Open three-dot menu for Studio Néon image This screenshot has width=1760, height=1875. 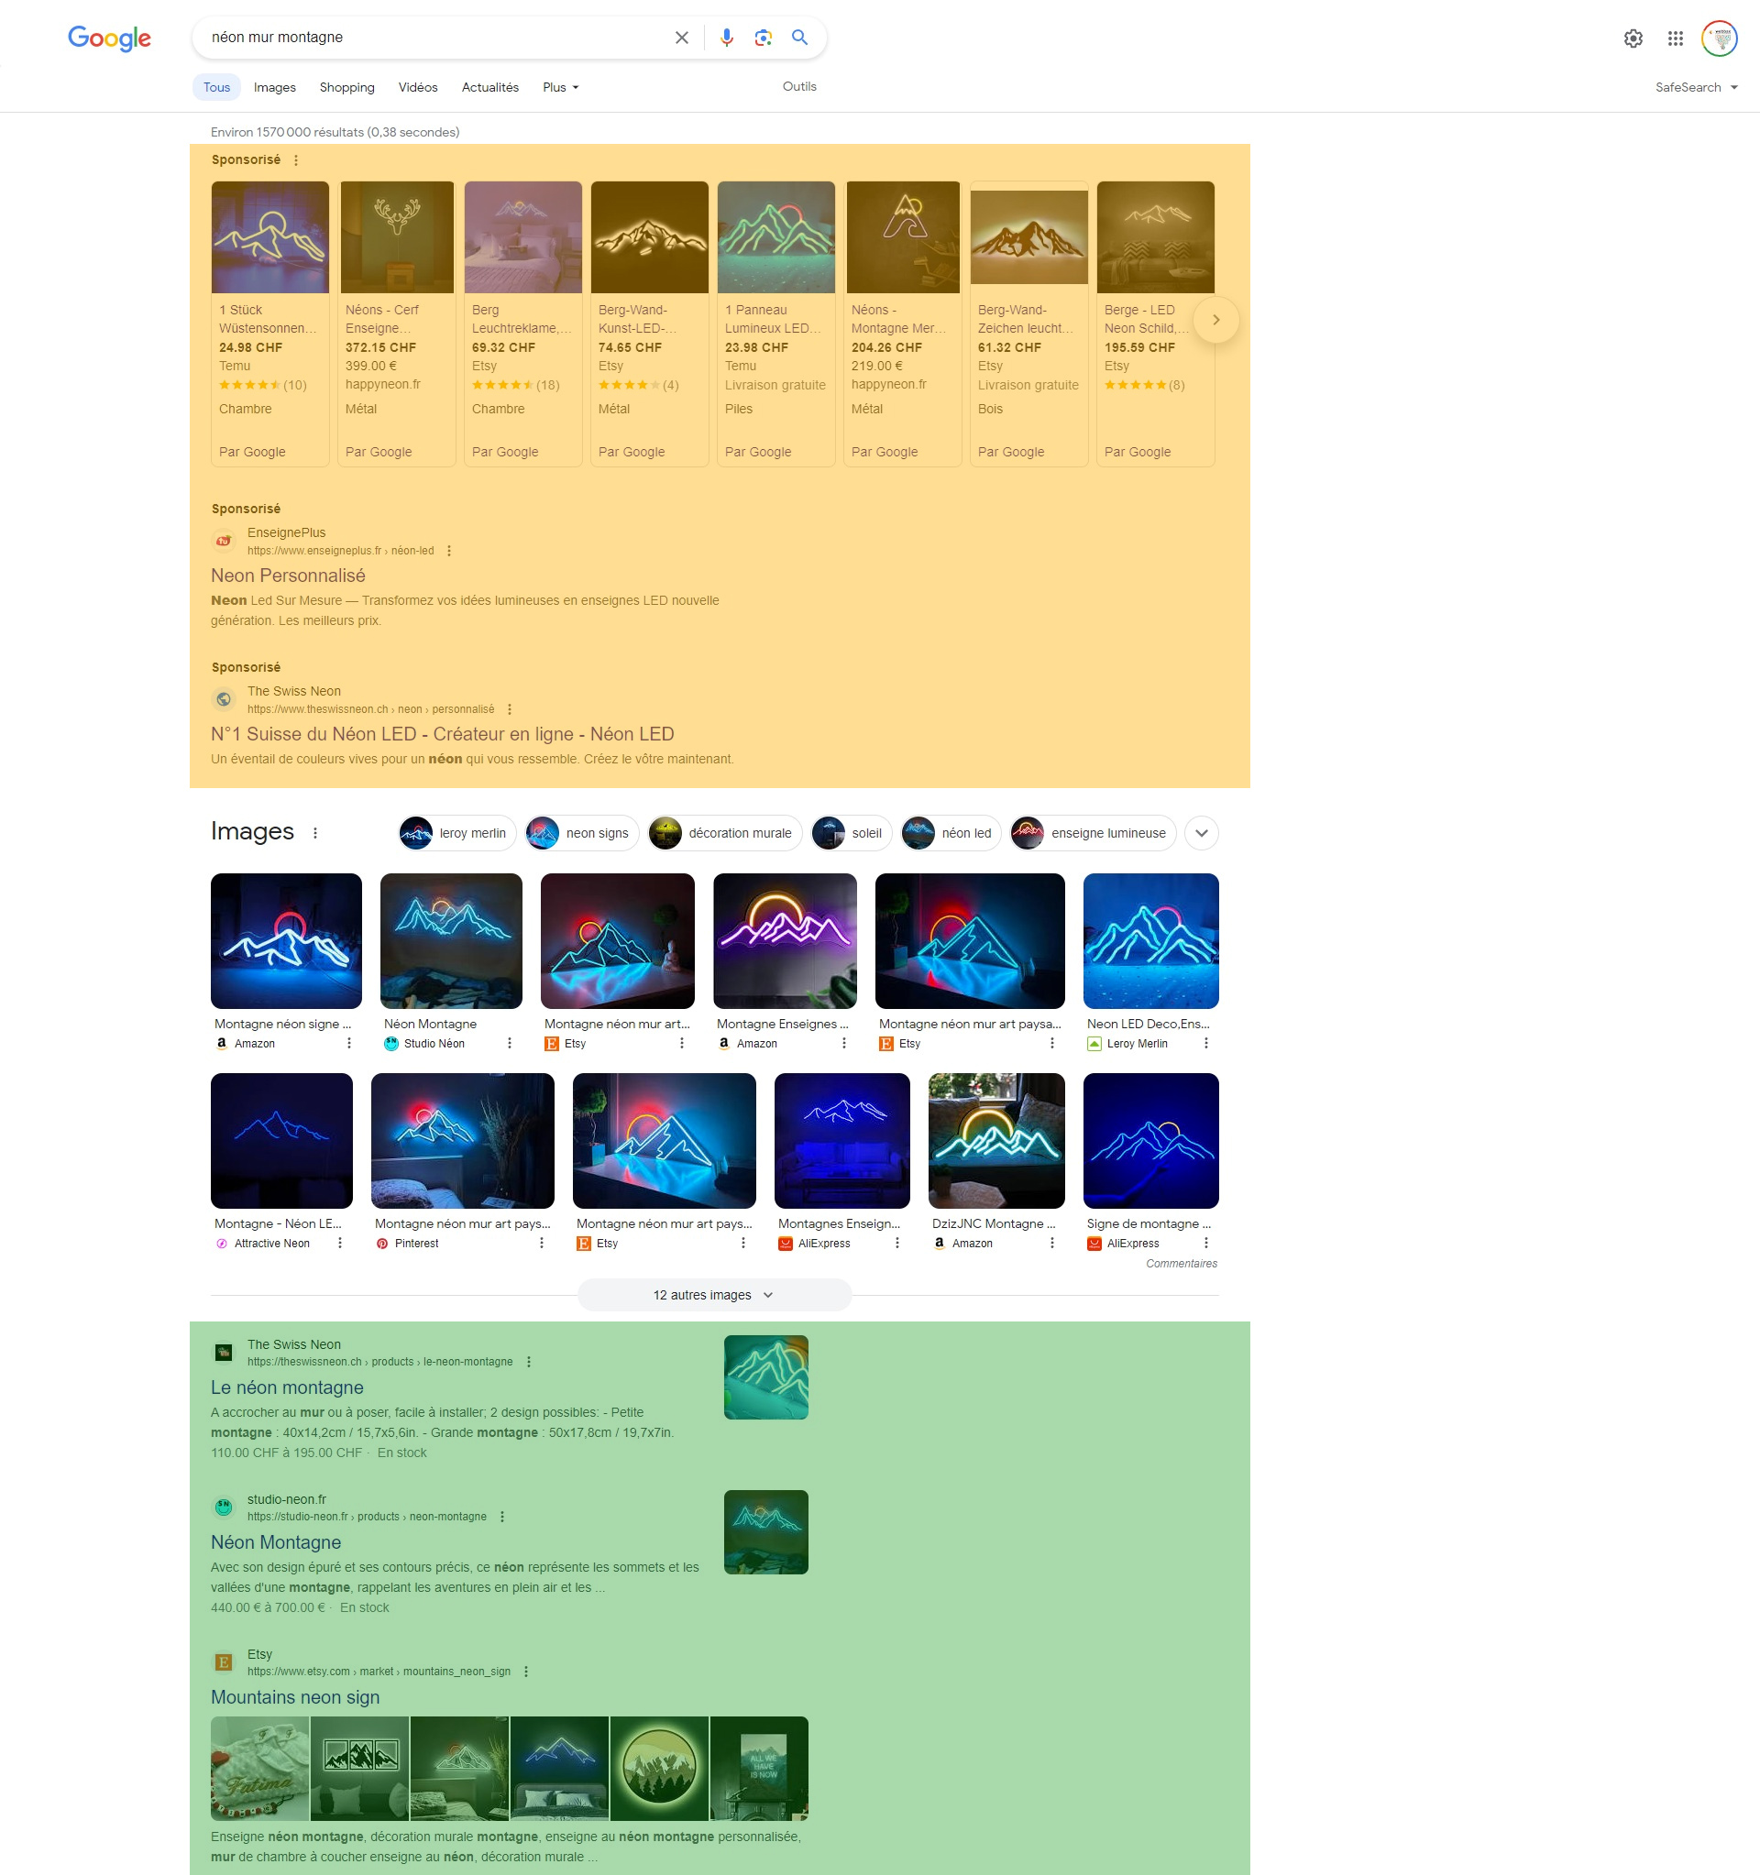(510, 1043)
